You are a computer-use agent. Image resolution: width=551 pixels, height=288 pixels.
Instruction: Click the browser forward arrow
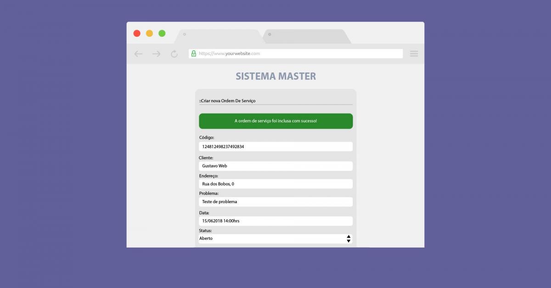tap(156, 54)
